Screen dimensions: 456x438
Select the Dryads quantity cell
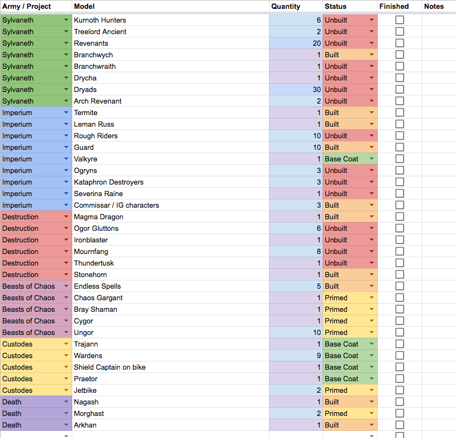click(x=296, y=89)
